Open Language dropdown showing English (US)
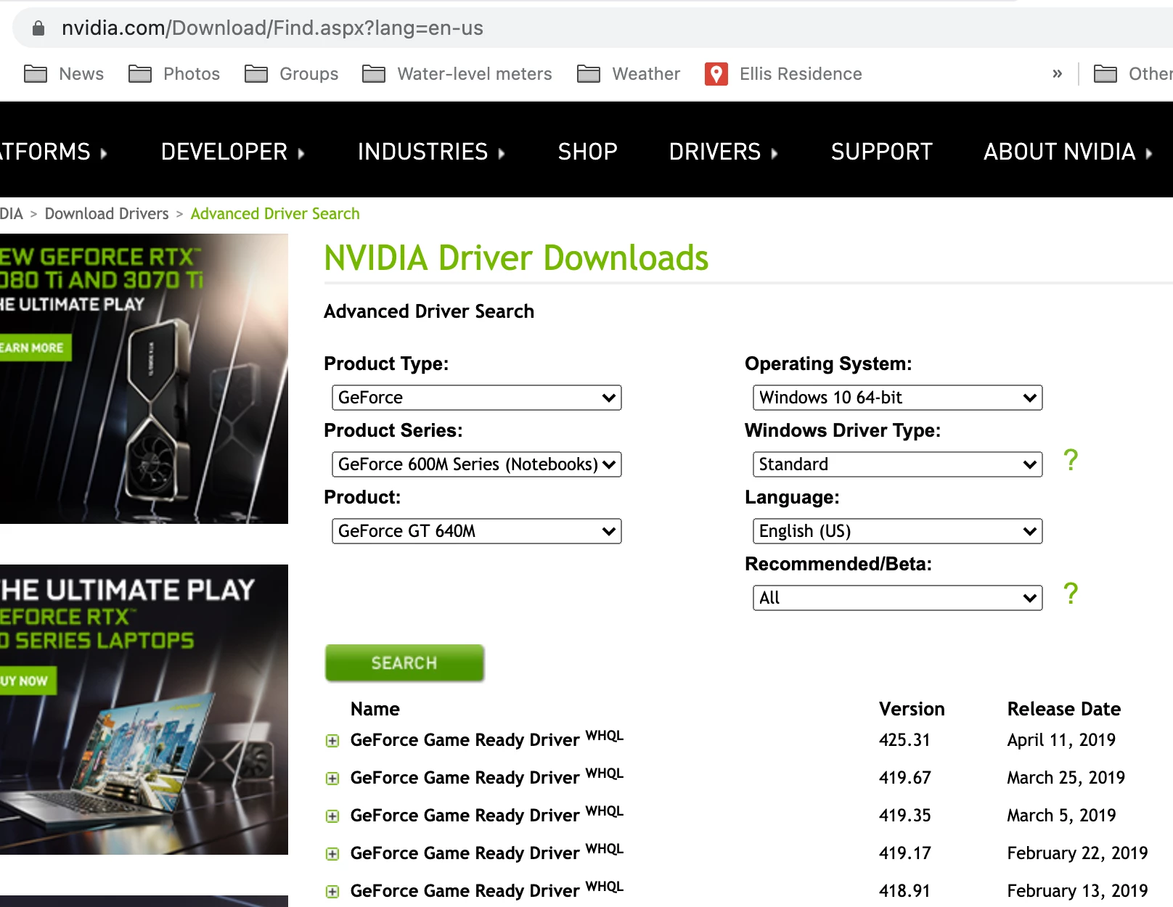The width and height of the screenshot is (1173, 907). [898, 531]
